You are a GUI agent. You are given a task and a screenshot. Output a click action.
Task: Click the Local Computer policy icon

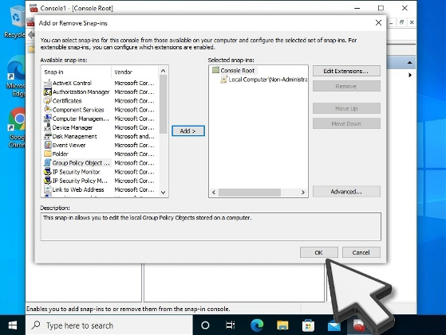click(x=224, y=80)
